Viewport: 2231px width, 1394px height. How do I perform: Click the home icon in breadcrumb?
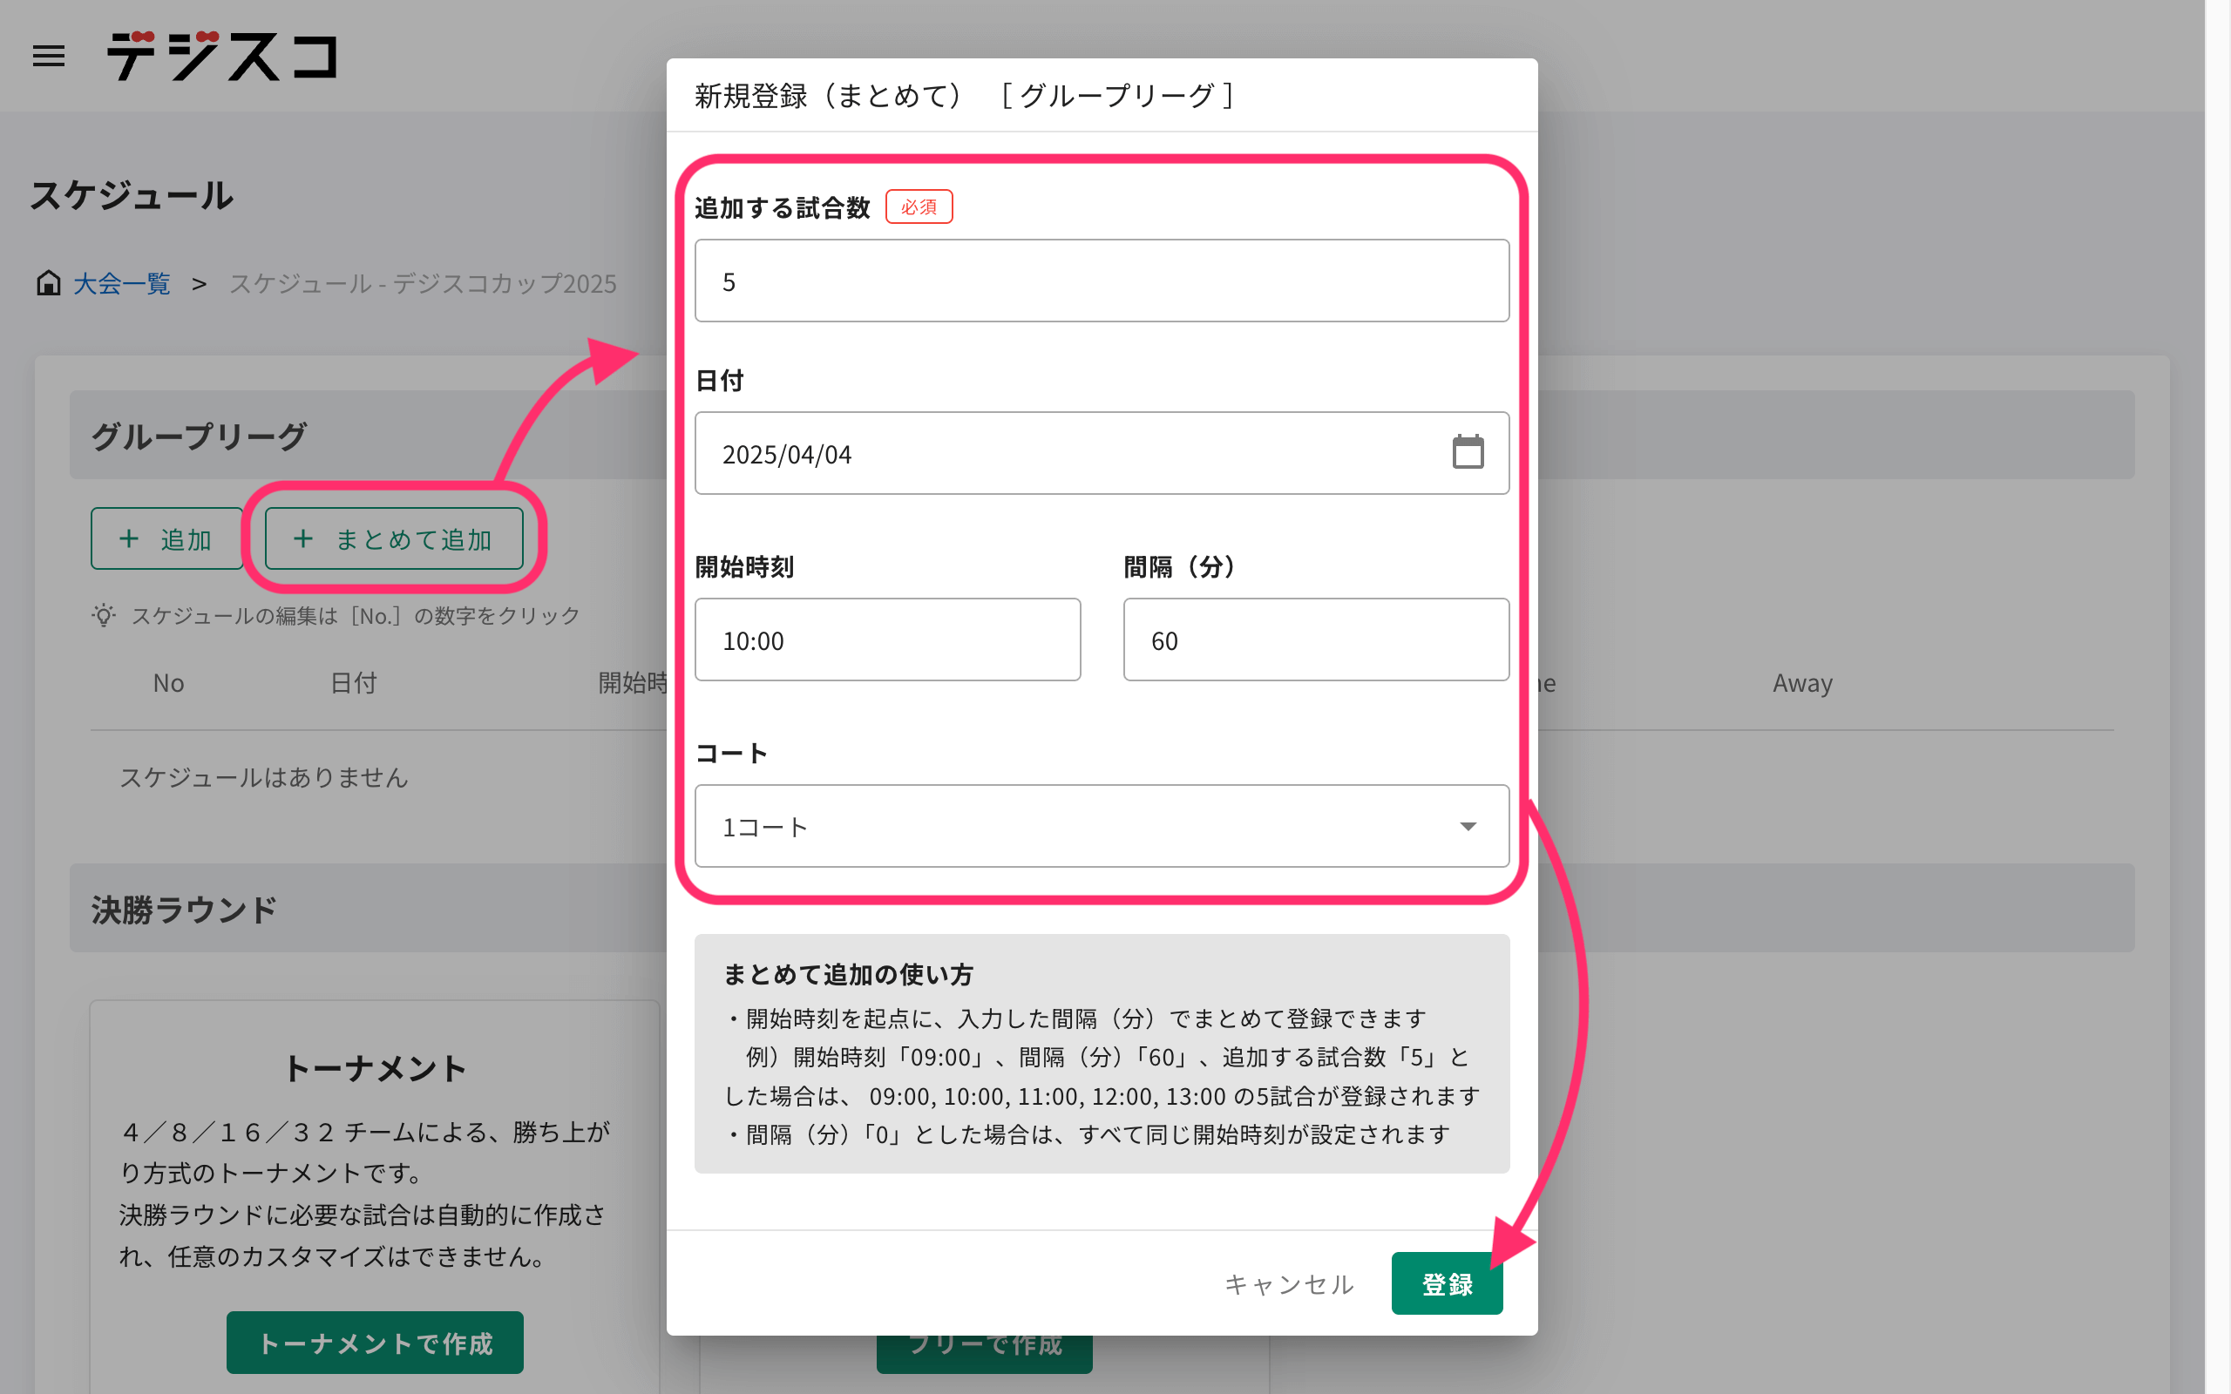(x=48, y=283)
